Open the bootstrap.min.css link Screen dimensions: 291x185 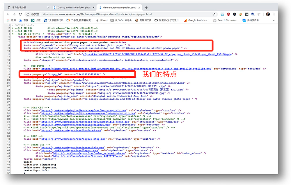84,111
